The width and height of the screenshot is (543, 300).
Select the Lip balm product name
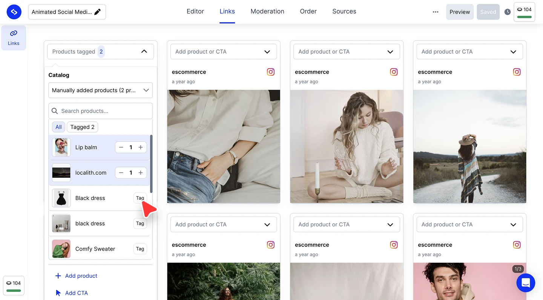click(86, 148)
